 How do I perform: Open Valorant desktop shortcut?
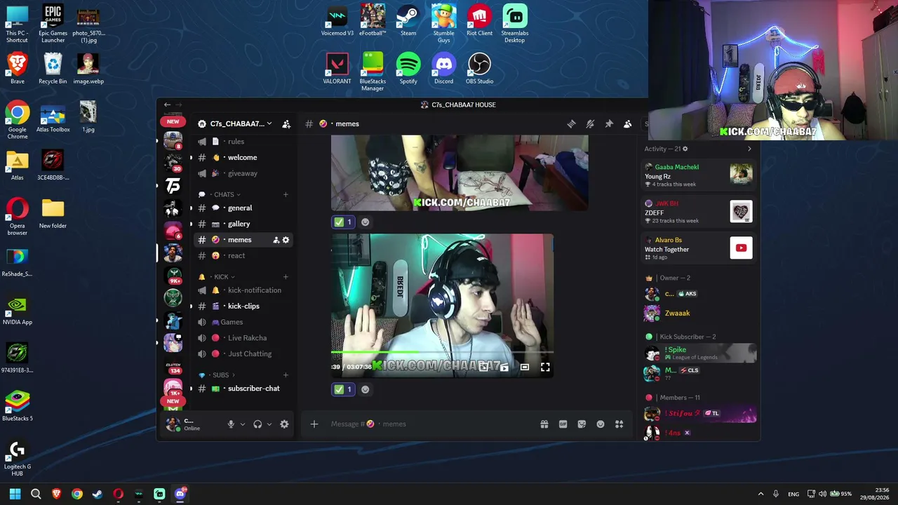337,68
